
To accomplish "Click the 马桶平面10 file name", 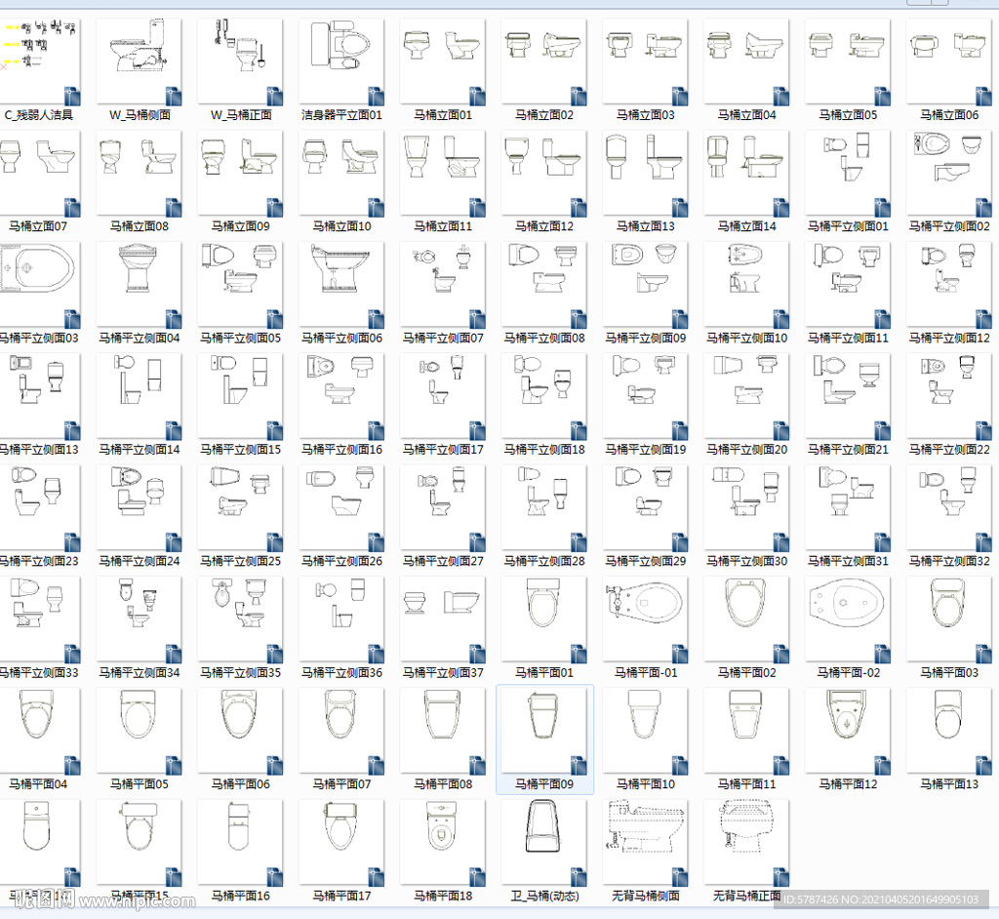I will click(646, 784).
